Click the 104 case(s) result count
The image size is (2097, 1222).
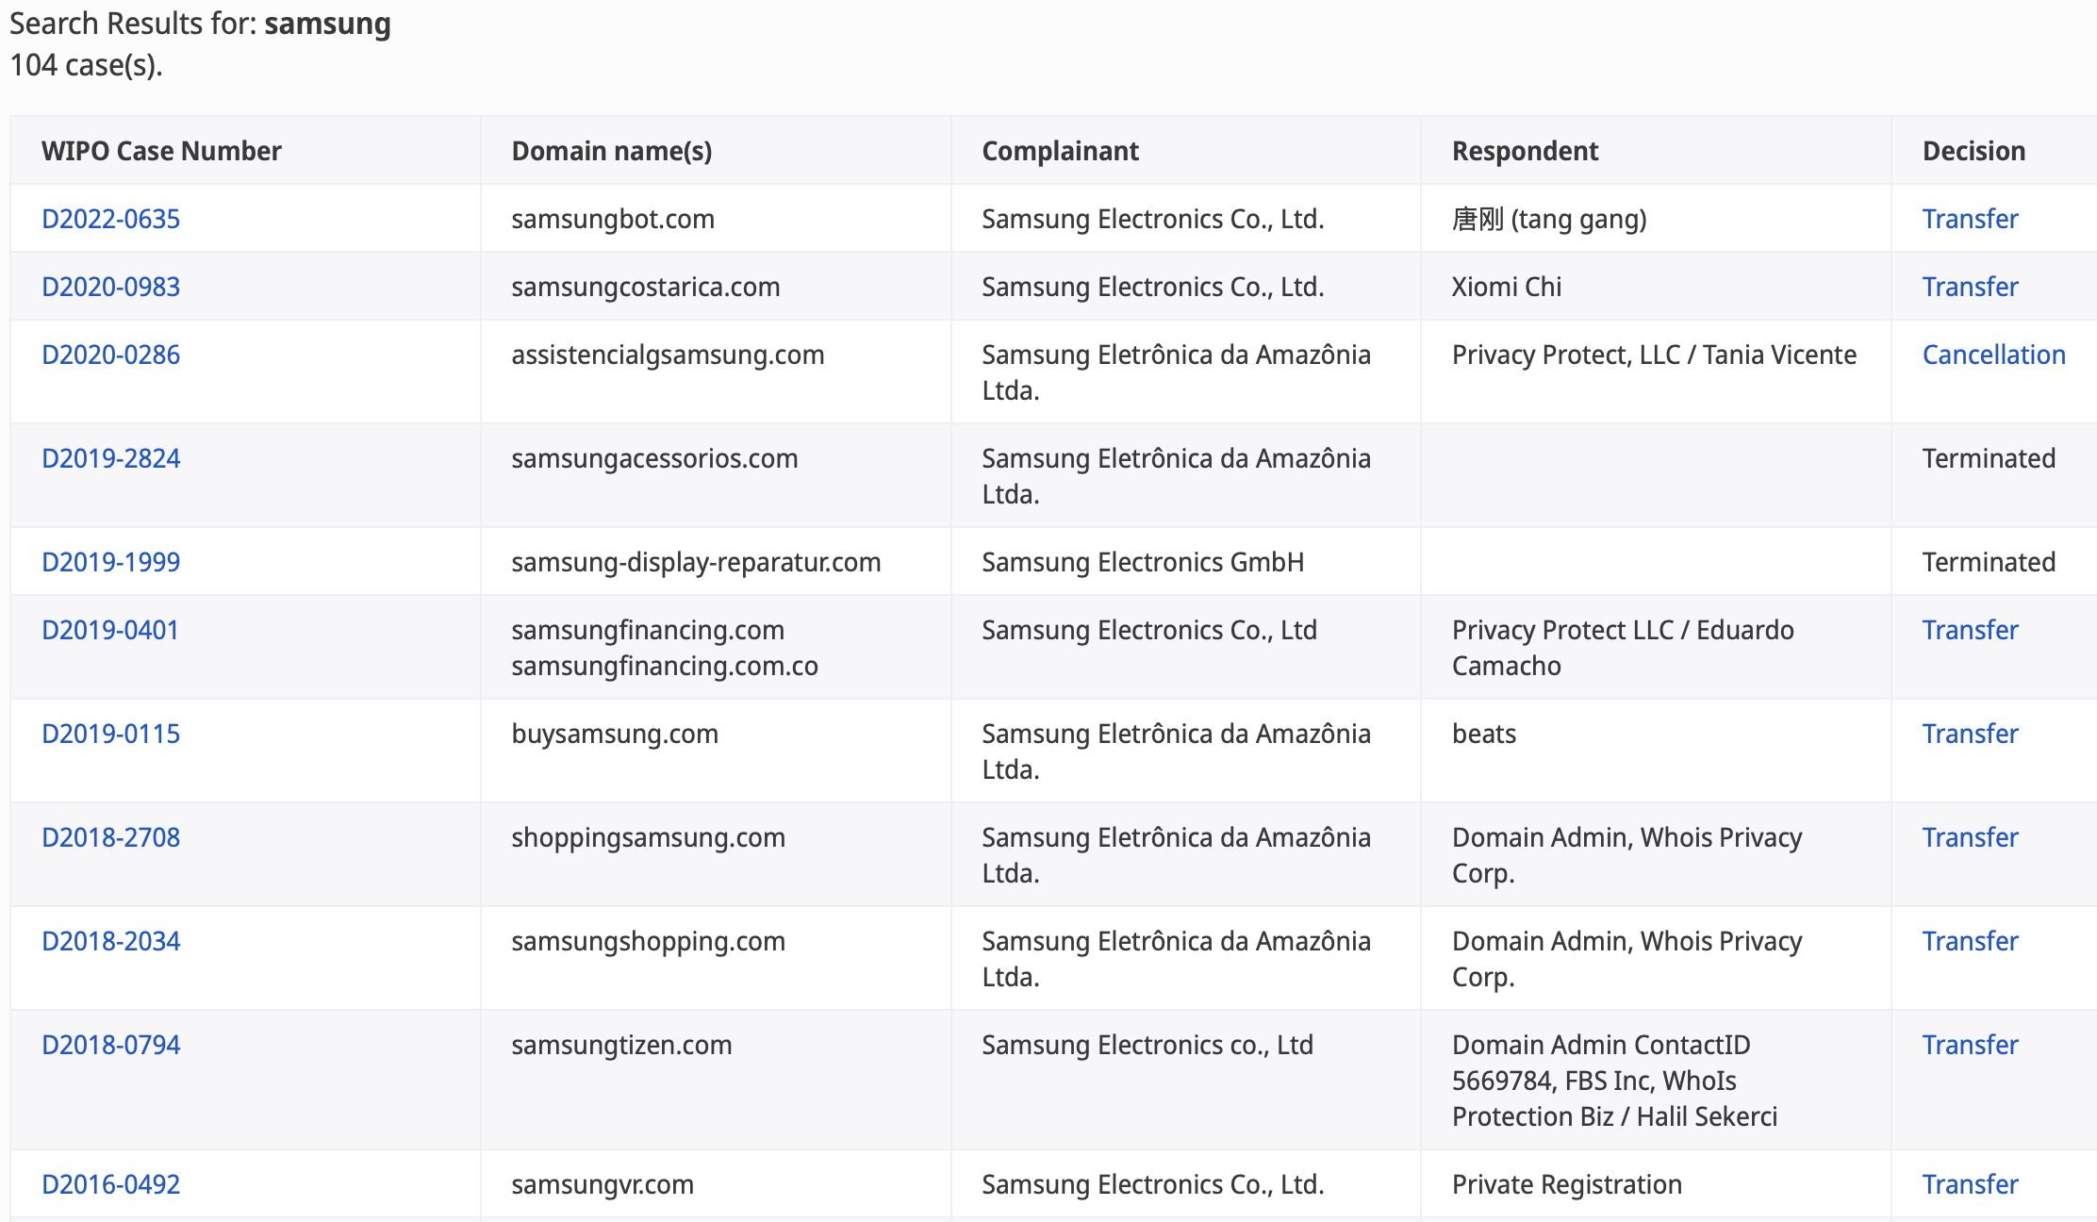(86, 65)
